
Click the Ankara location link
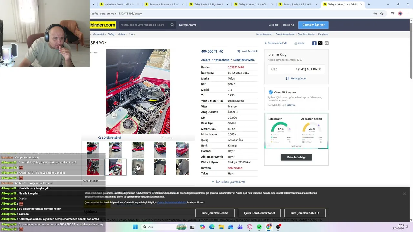[206, 60]
